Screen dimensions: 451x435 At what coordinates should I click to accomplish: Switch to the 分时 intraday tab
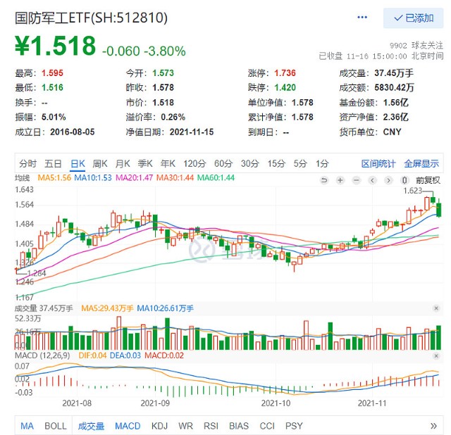(27, 163)
